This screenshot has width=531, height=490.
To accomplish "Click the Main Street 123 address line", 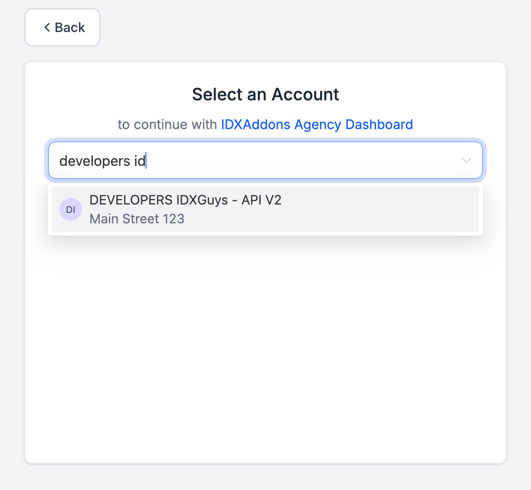I will (137, 219).
